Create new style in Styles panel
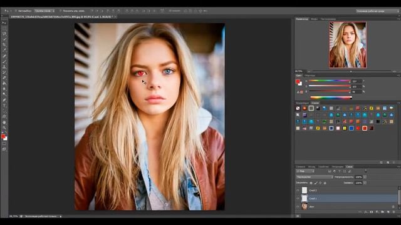Viewport: 401px width, 225px height. click(x=388, y=162)
